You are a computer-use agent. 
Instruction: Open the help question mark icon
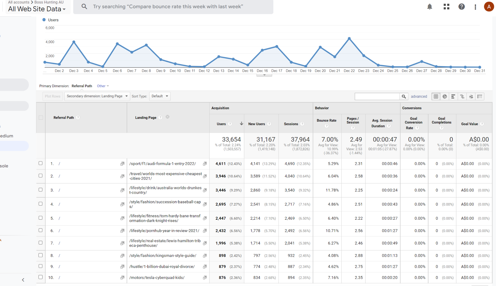[x=462, y=7]
